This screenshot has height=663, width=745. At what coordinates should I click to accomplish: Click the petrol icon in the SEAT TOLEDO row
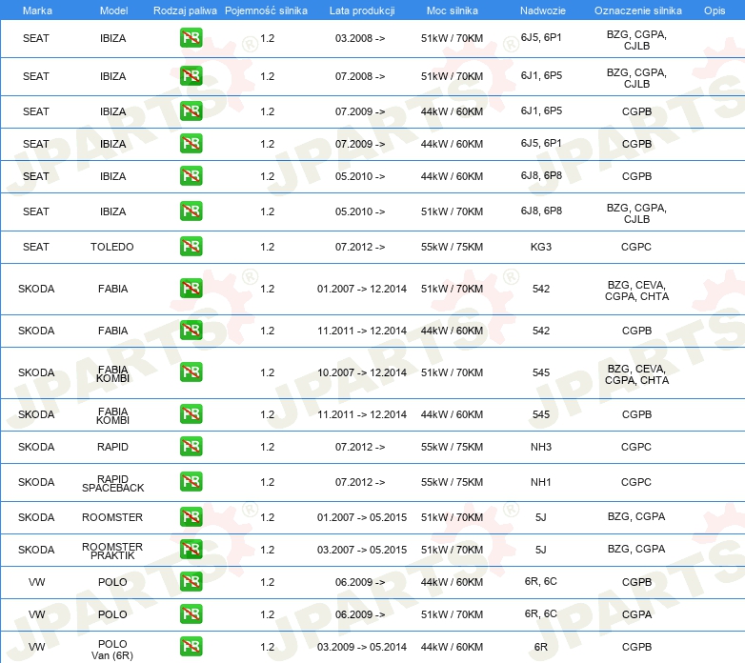coord(191,247)
